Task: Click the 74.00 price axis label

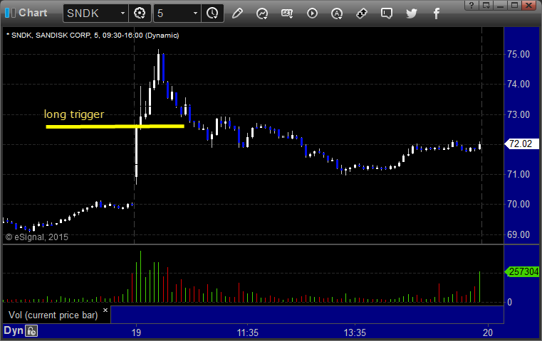Action: coord(518,84)
